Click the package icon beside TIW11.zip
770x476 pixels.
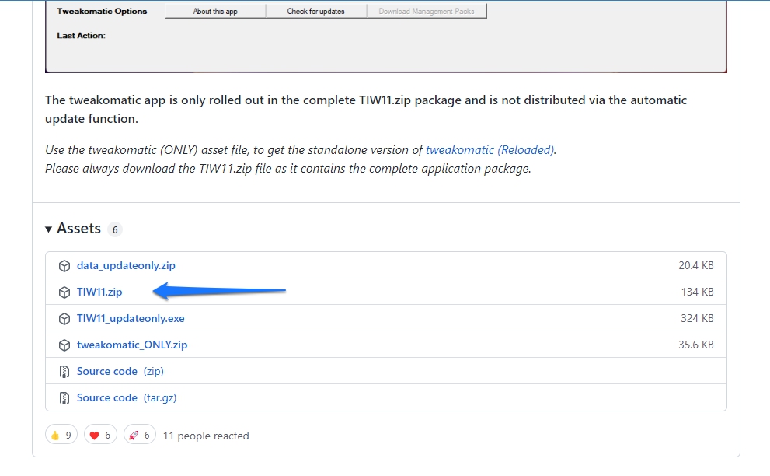[64, 292]
